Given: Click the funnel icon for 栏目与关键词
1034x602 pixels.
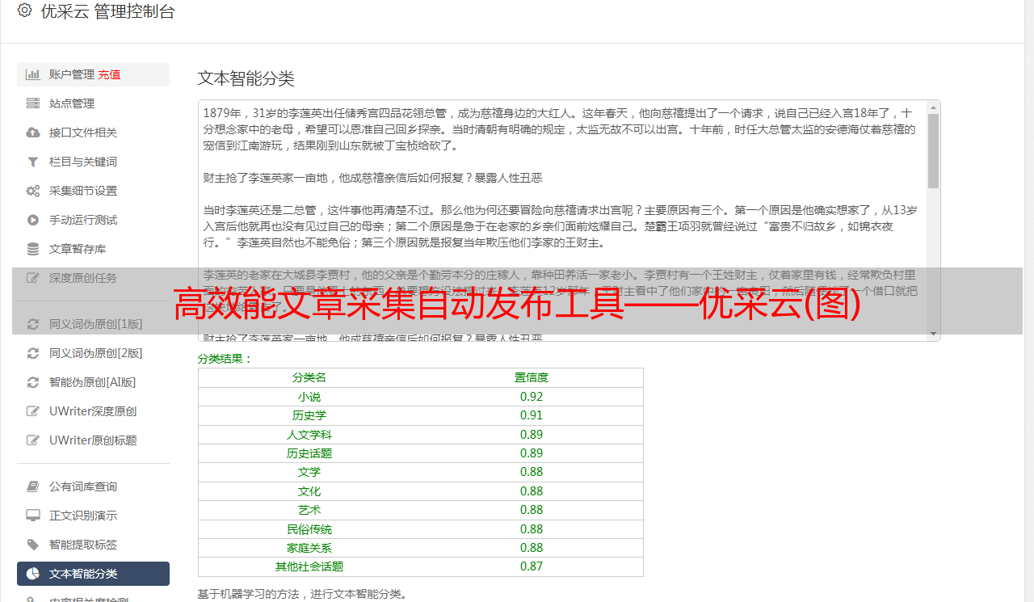Looking at the screenshot, I should (x=33, y=162).
